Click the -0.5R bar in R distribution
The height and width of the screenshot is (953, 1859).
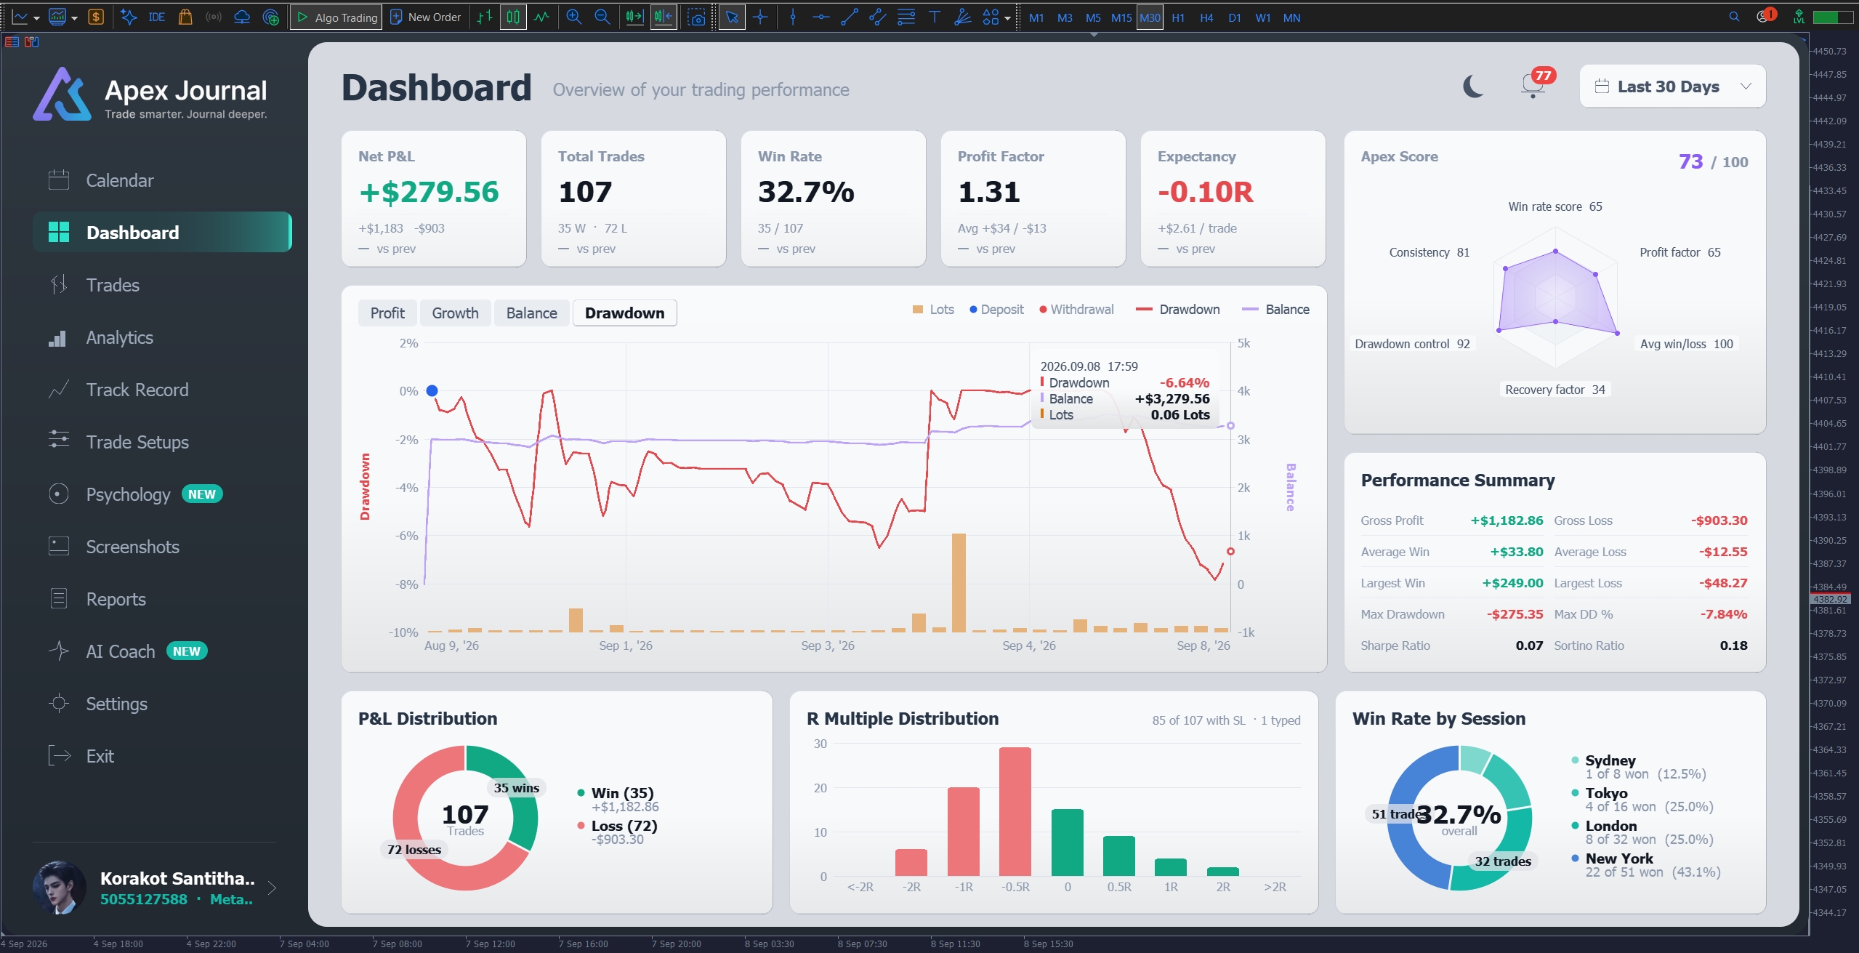[x=1015, y=811]
